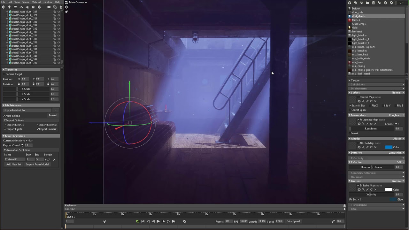Screen dimensions: 409x230
Task: Add a fog object via cloud icon
Action: [27, 7]
